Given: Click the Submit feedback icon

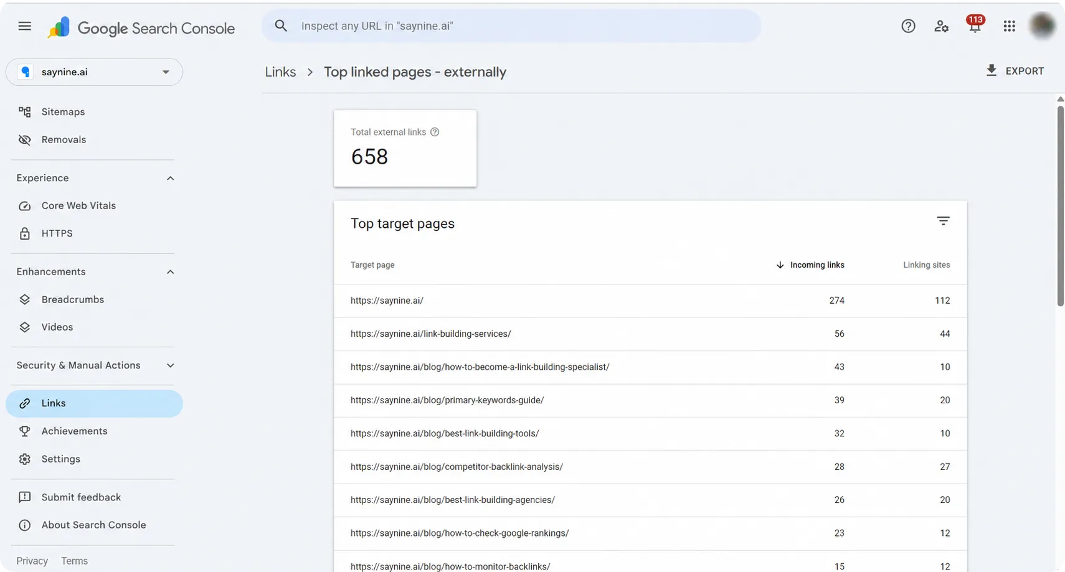Looking at the screenshot, I should pyautogui.click(x=25, y=497).
